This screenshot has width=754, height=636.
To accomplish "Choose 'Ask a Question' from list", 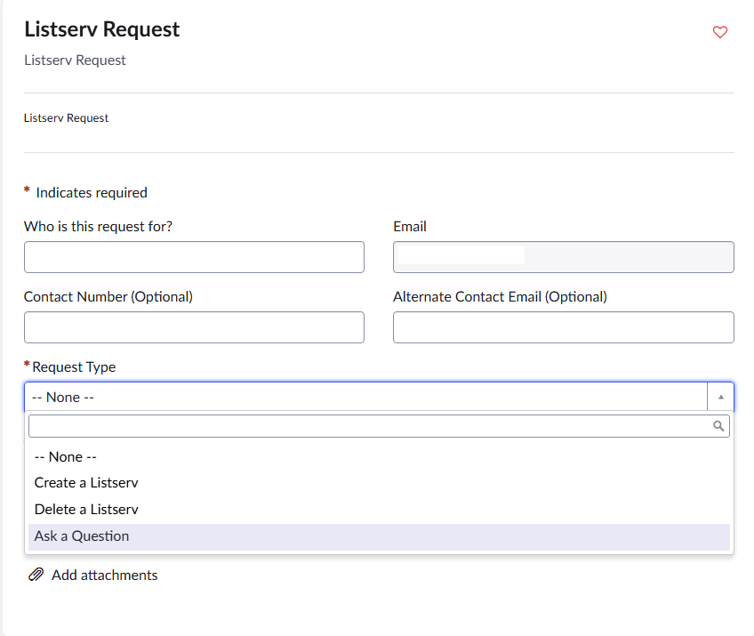I will coord(82,536).
